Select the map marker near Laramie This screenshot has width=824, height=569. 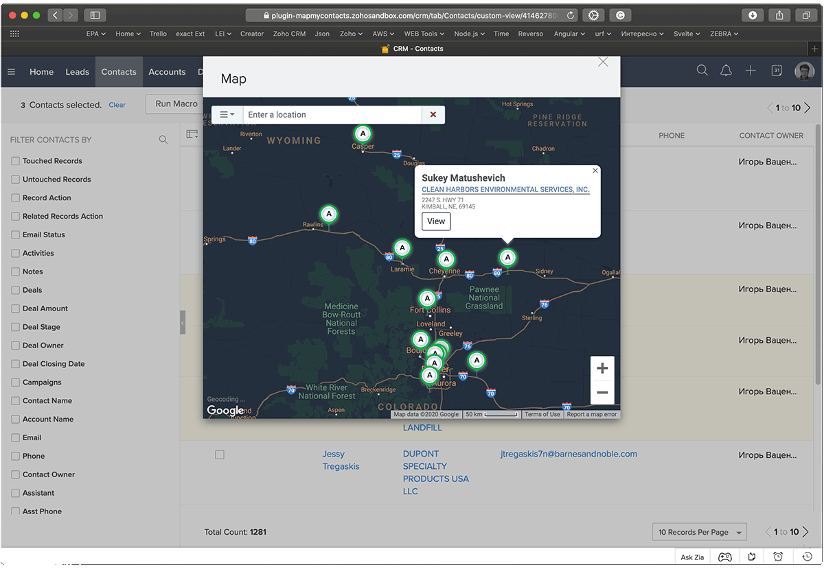[402, 248]
